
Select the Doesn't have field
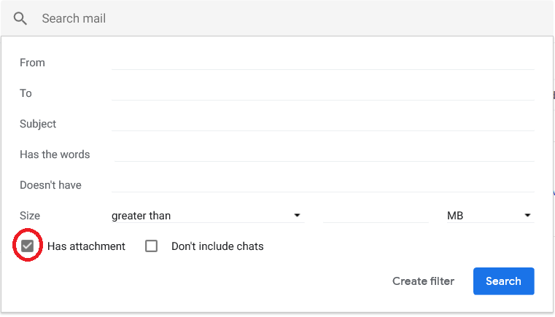click(323, 185)
